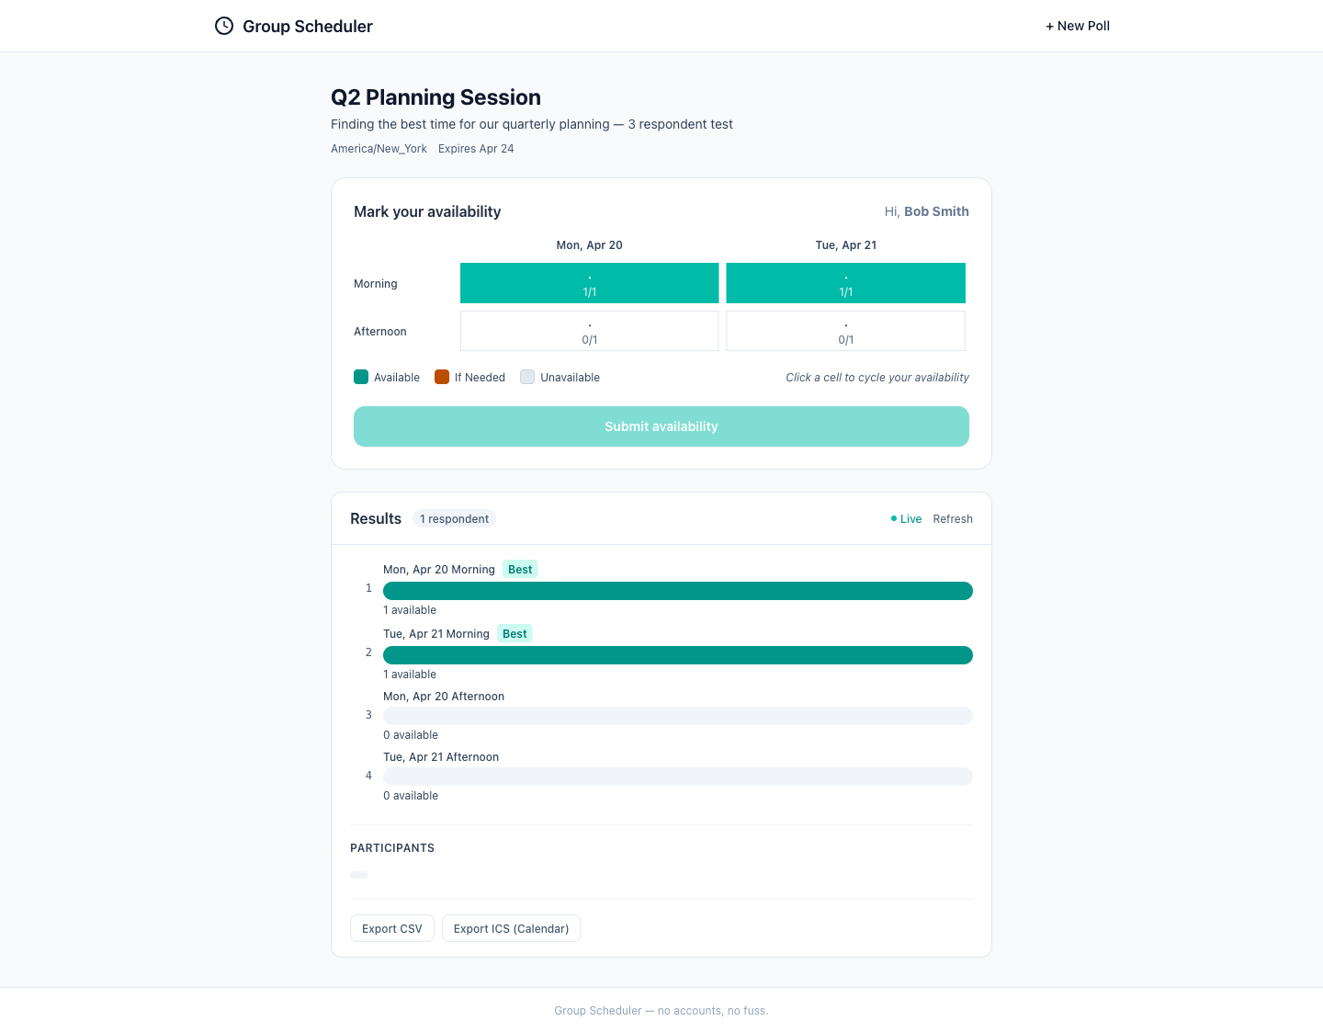Click the gray Unavailable legend swatch
Viewport: 1323px width, 1032px height.
(x=527, y=377)
